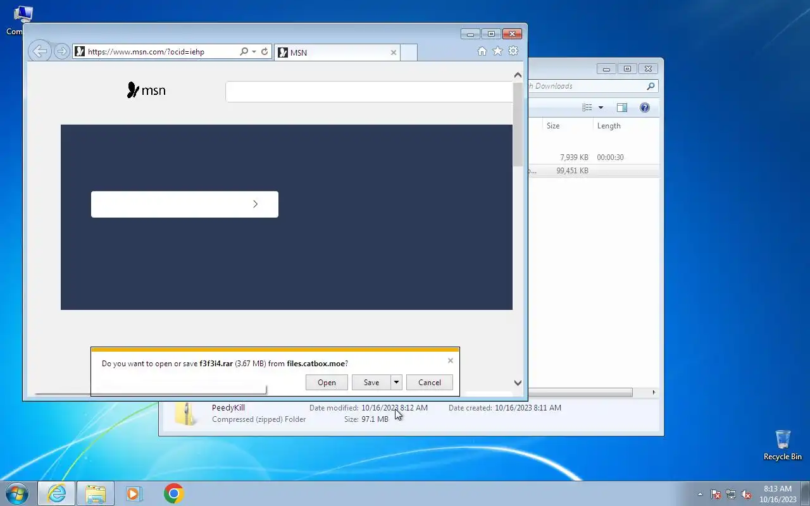Sort by the Size column header
This screenshot has height=506, width=810.
click(x=566, y=126)
